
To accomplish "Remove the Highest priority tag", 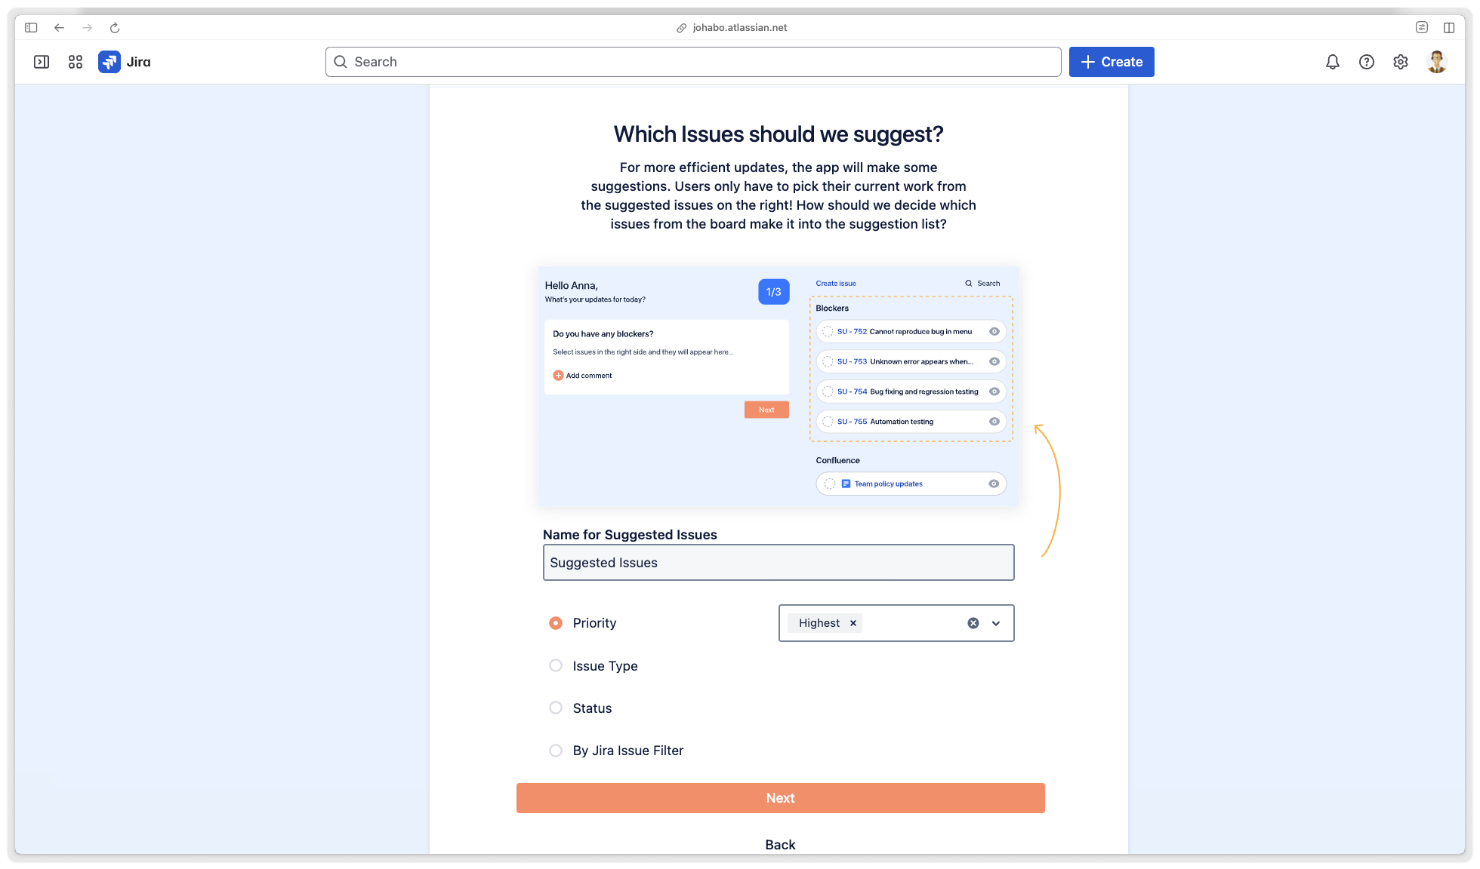I will [853, 623].
